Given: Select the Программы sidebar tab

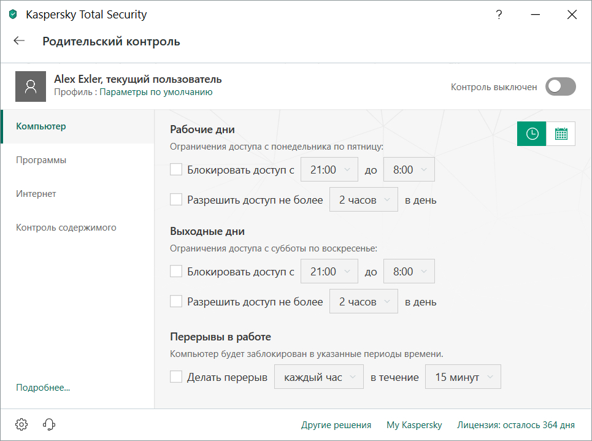Looking at the screenshot, I should pos(41,160).
